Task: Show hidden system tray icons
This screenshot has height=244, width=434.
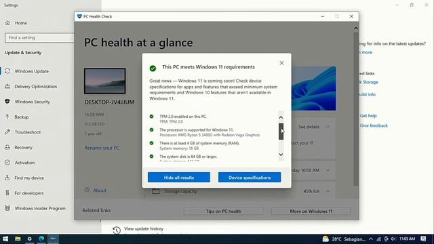Action: pyautogui.click(x=371, y=239)
